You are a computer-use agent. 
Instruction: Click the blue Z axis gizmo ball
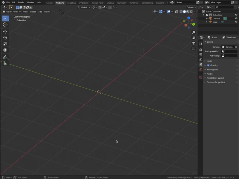point(189,18)
